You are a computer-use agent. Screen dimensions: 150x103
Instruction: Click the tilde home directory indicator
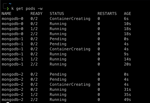10,4
